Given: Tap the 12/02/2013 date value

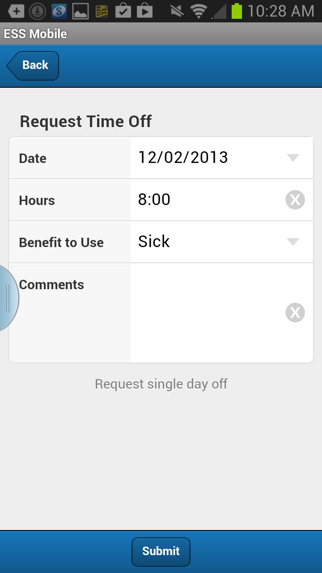Looking at the screenshot, I should [x=183, y=158].
